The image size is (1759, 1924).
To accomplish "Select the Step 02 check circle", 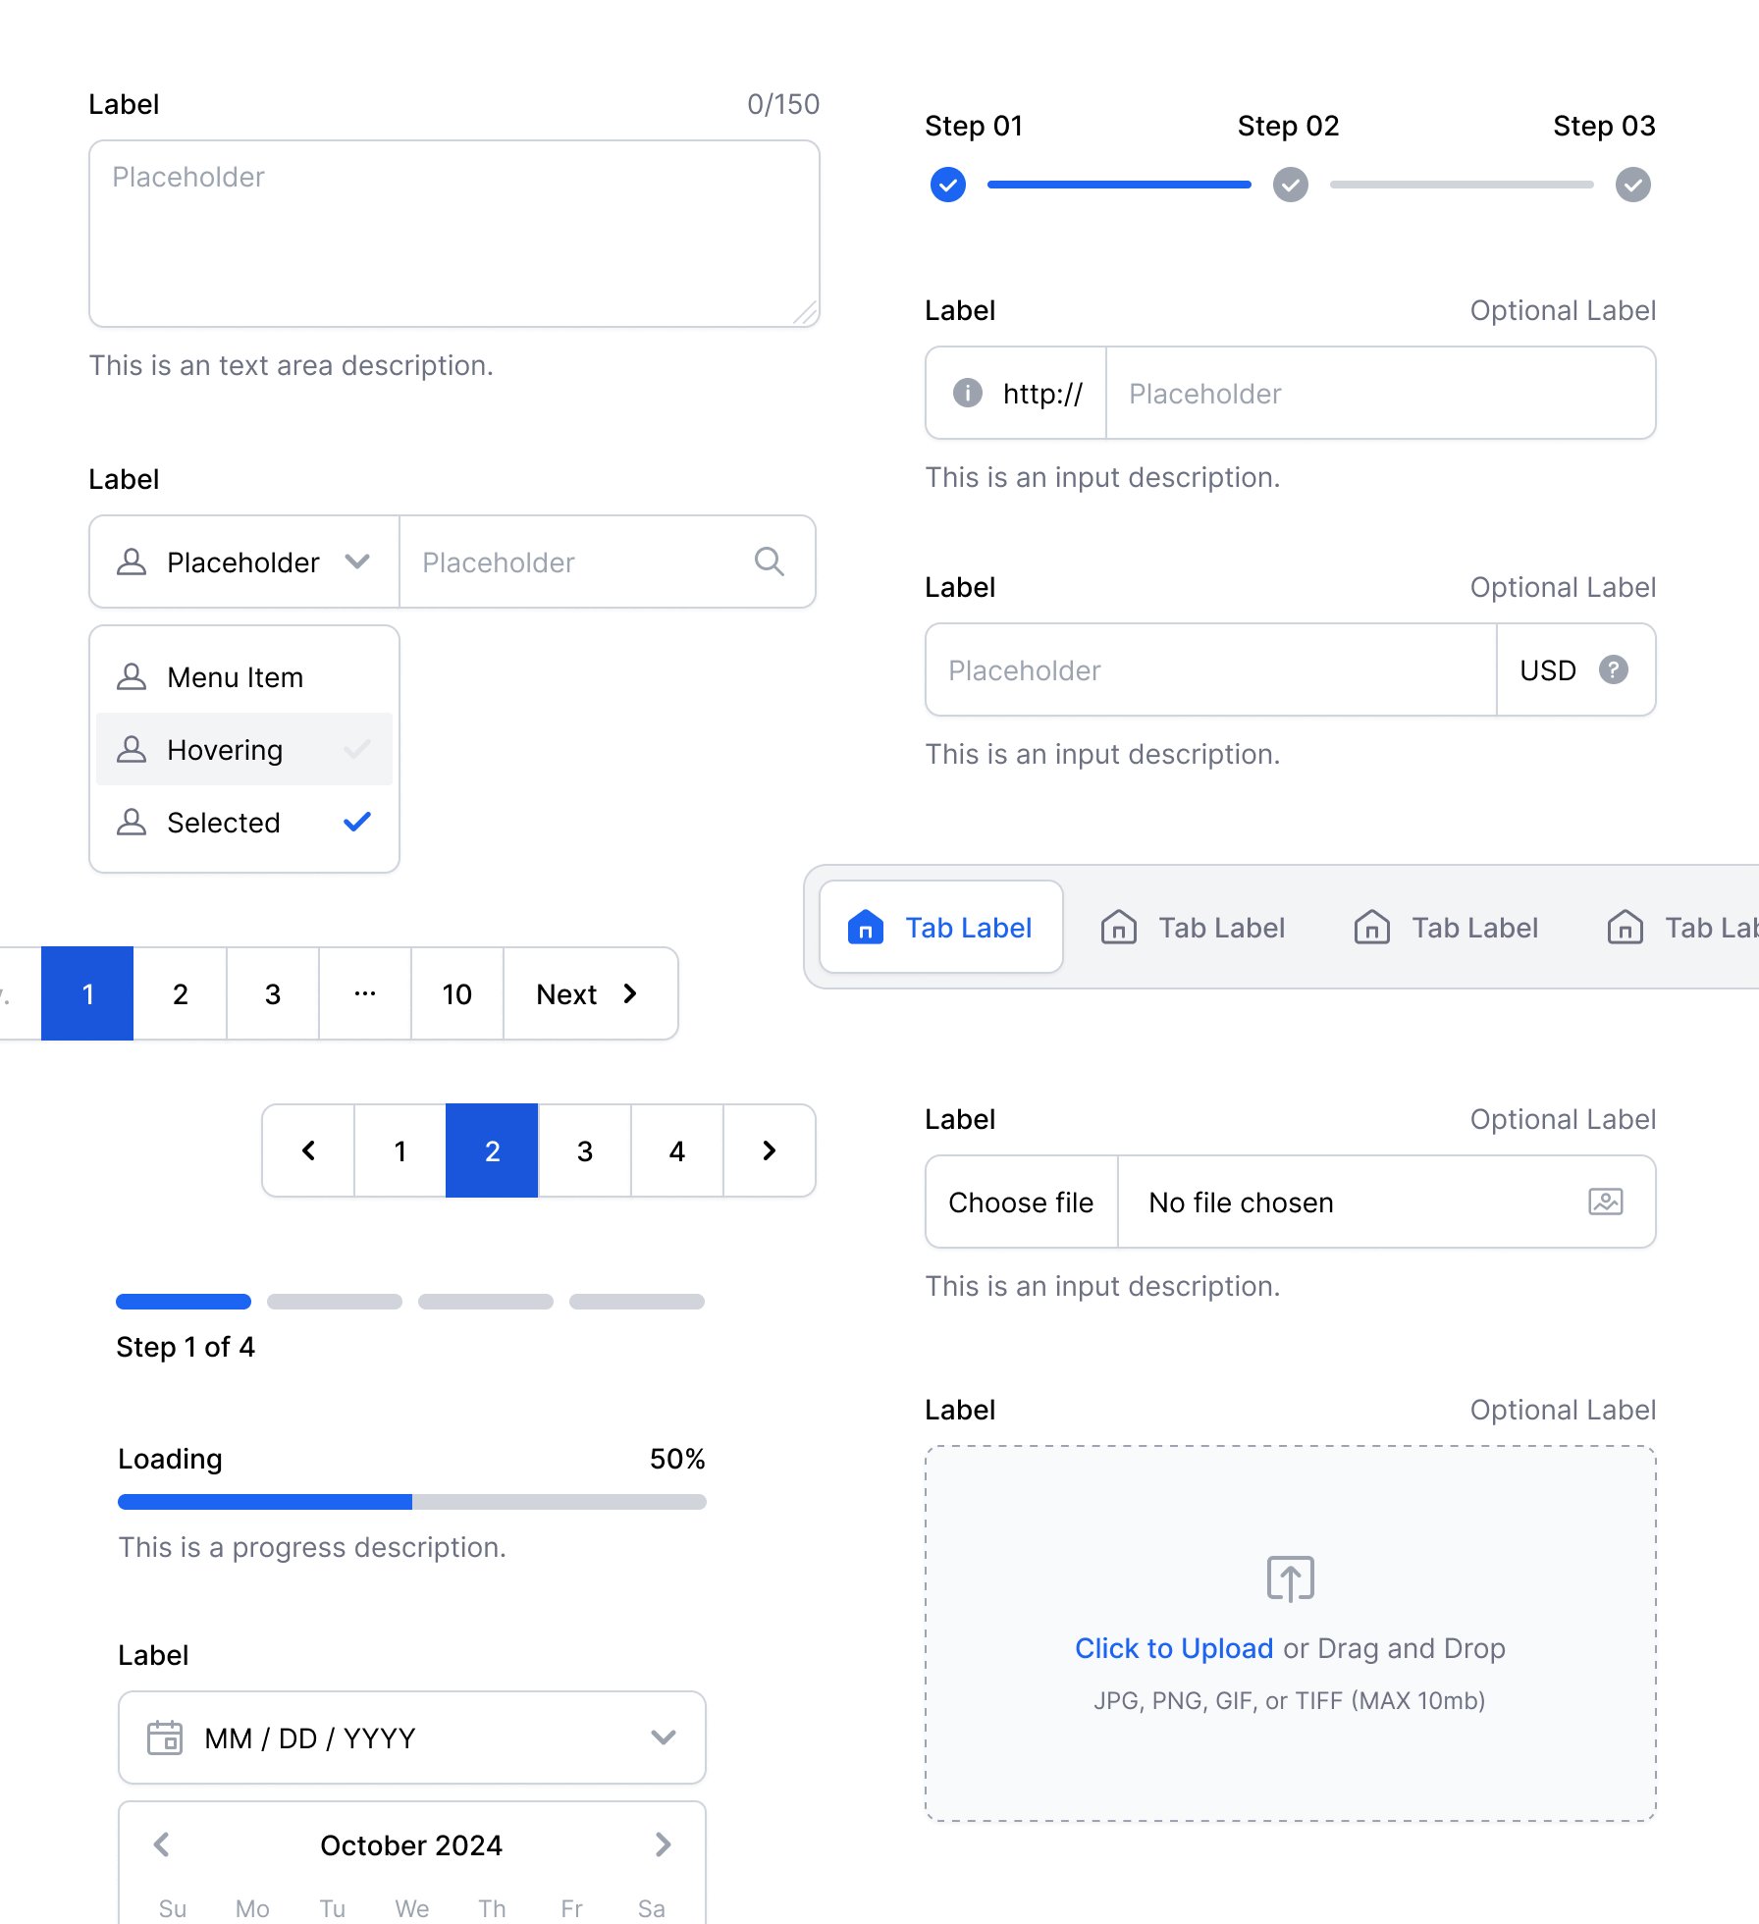I will click(1290, 185).
